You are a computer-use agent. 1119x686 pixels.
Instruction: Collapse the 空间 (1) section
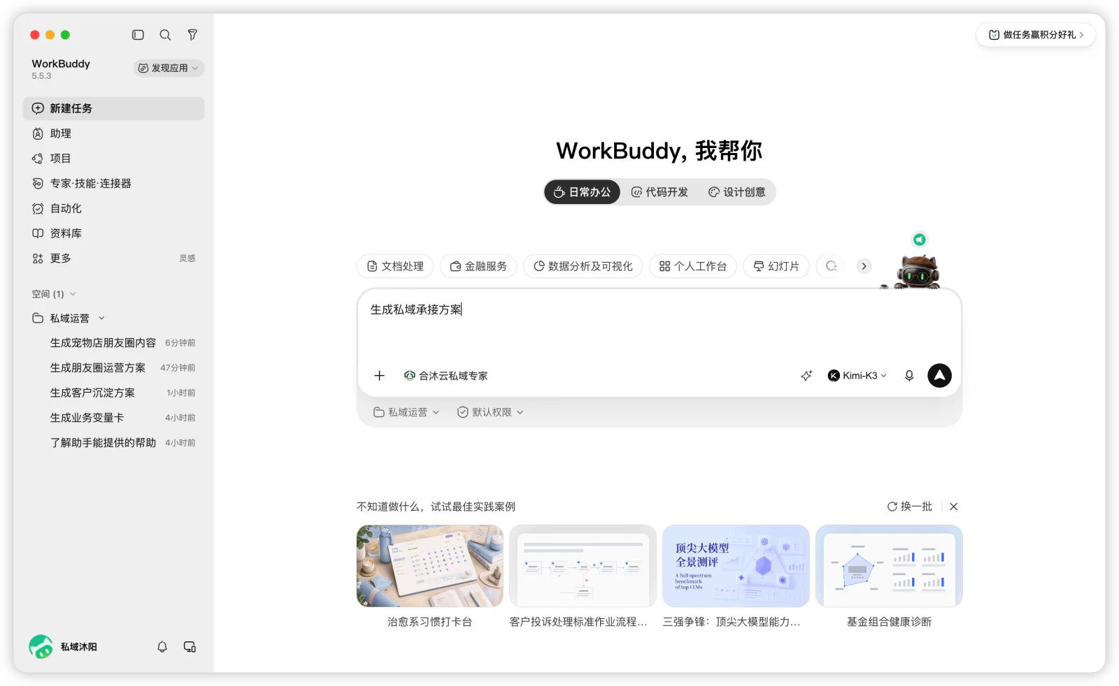(54, 294)
